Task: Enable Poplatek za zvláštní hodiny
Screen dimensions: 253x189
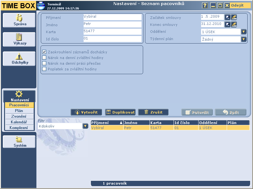Action: click(x=44, y=69)
